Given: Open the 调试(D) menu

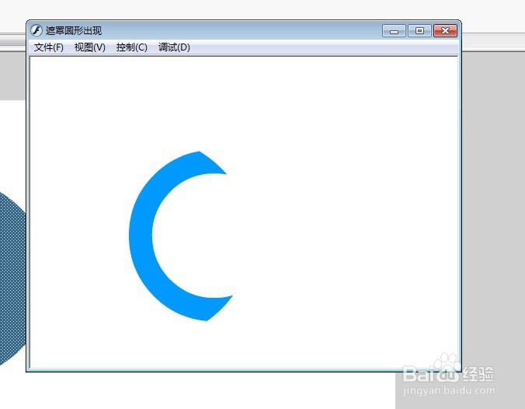Looking at the screenshot, I should (x=174, y=47).
